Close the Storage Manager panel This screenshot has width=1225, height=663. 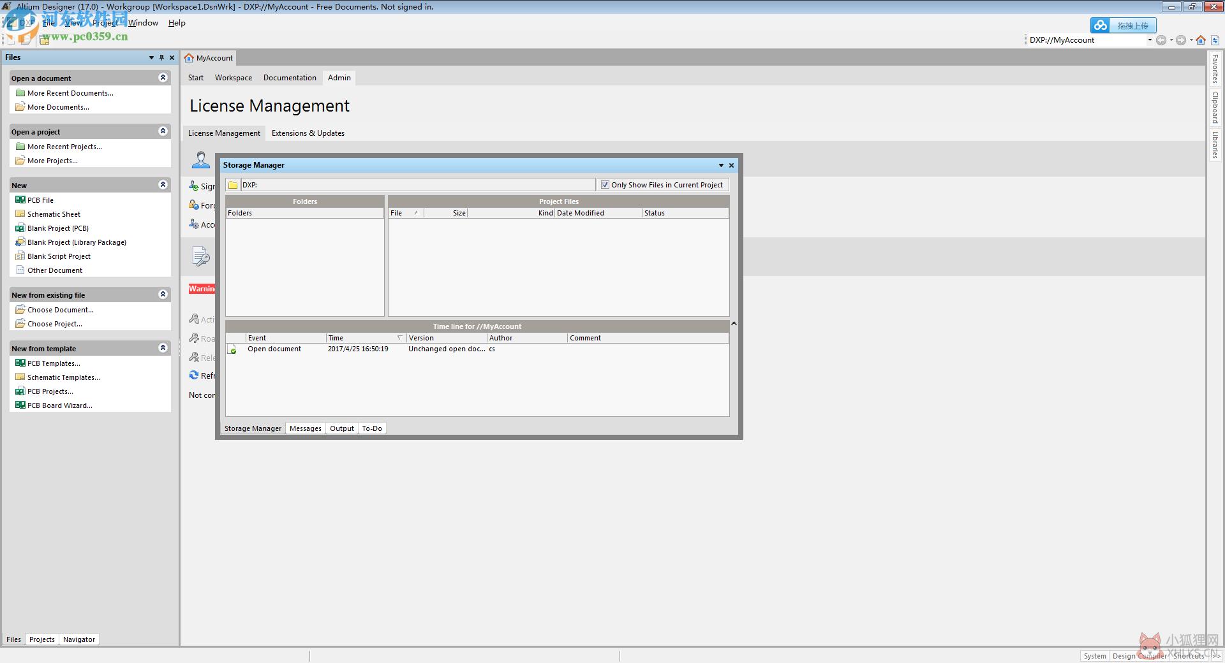(x=732, y=165)
